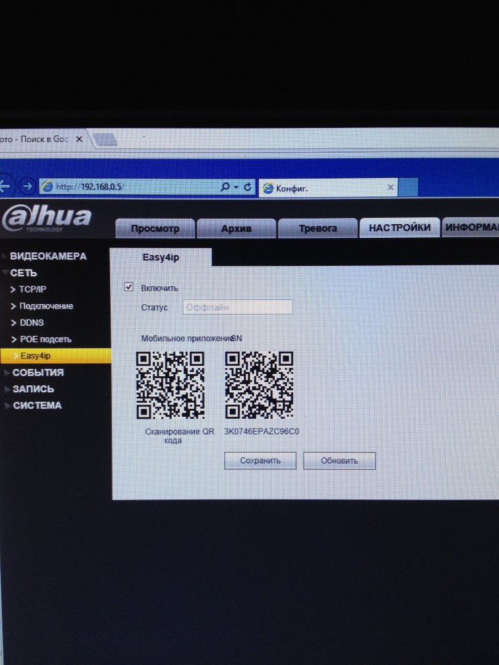Image resolution: width=499 pixels, height=665 pixels.
Task: Click the address bar search magnifier icon
Action: 225,187
